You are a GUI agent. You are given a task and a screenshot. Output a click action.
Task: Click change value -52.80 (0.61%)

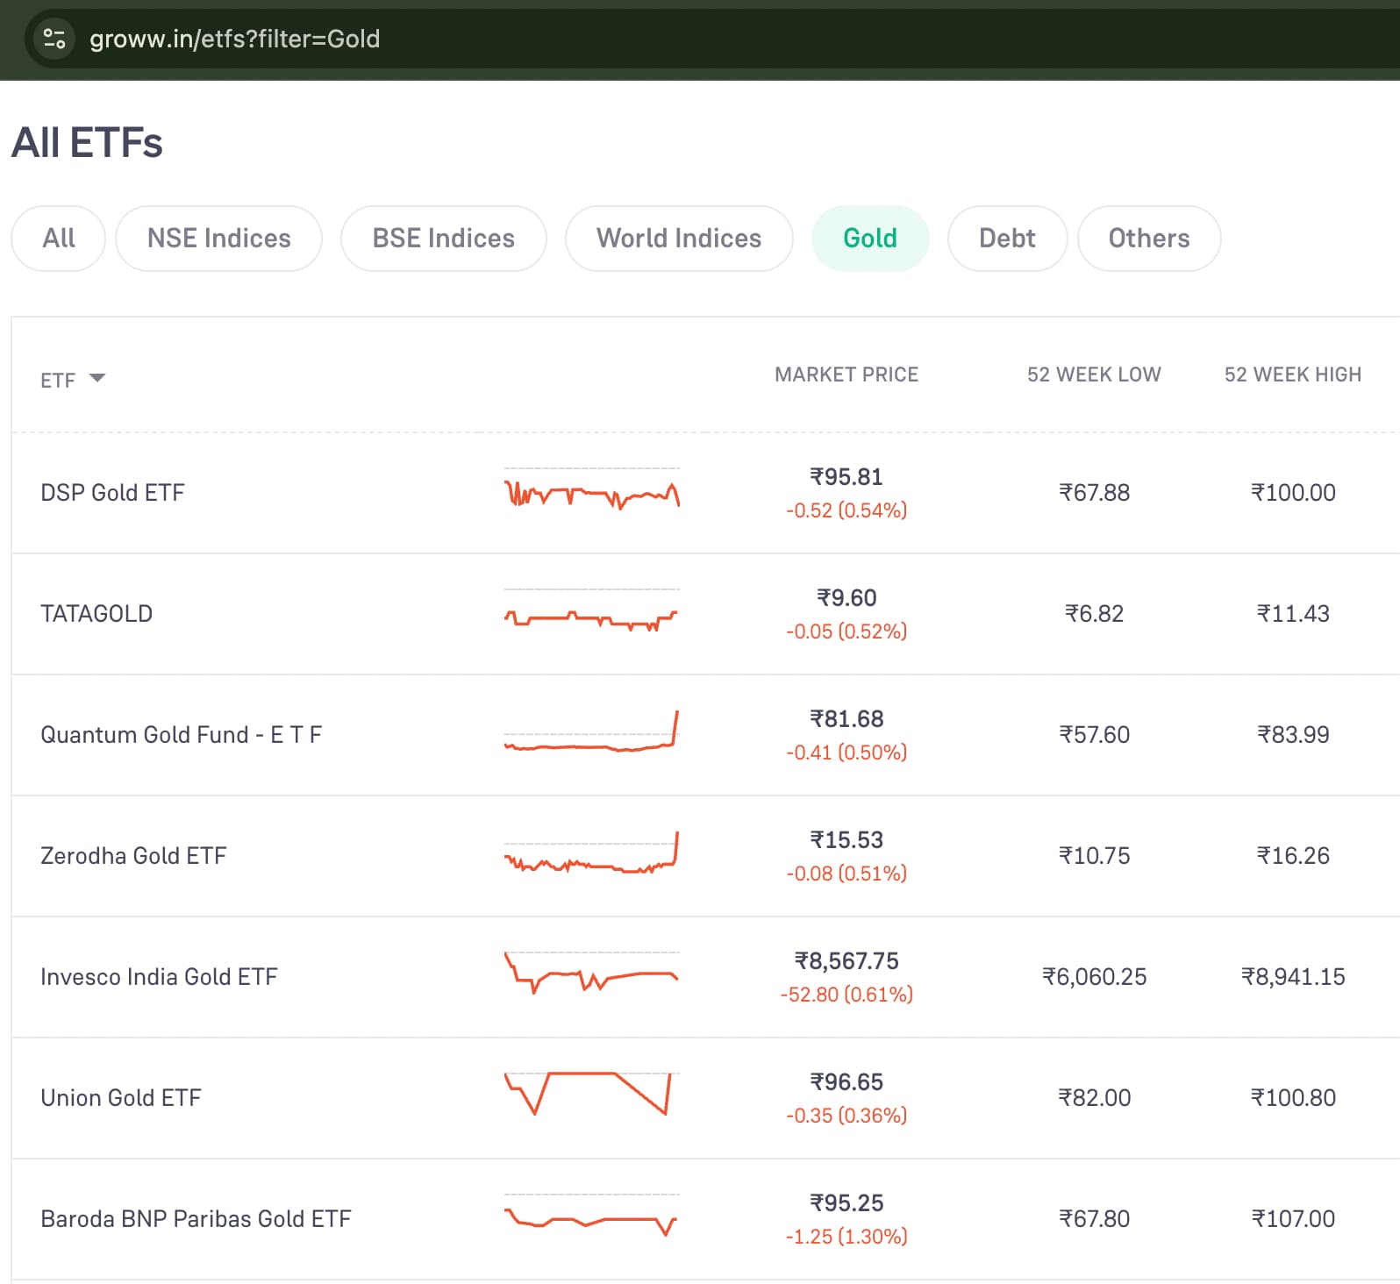(846, 995)
